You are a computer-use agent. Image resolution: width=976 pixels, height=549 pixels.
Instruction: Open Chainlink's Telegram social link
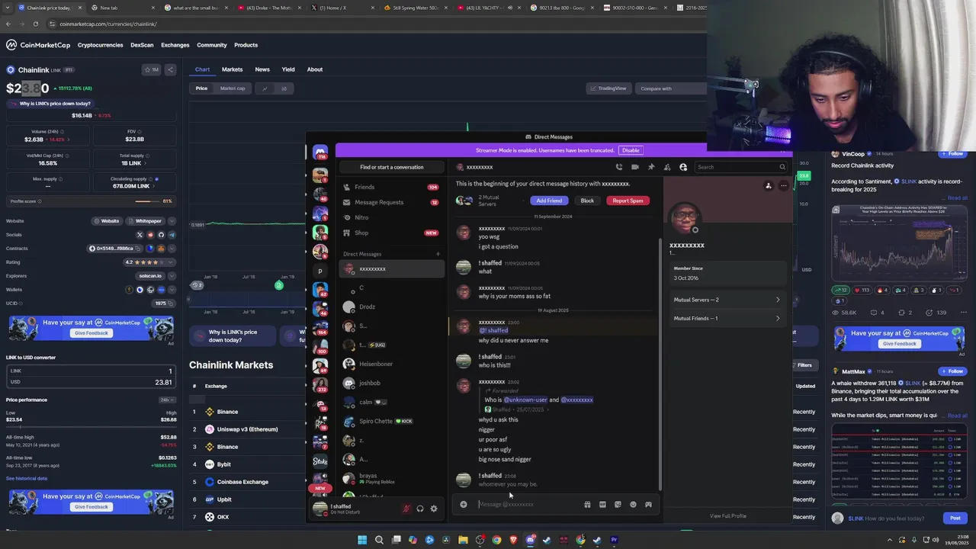click(x=172, y=235)
